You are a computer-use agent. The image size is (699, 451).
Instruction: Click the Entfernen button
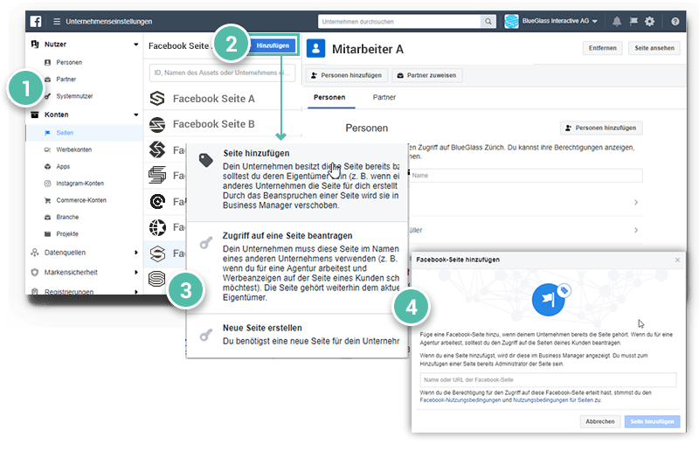tap(602, 49)
